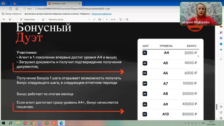Click the 80000 ₽ bonus value

[x=190, y=114]
